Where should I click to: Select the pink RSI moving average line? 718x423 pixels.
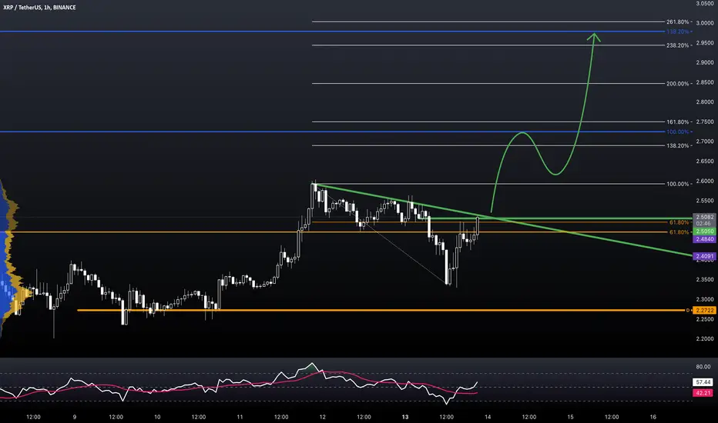tap(238, 384)
